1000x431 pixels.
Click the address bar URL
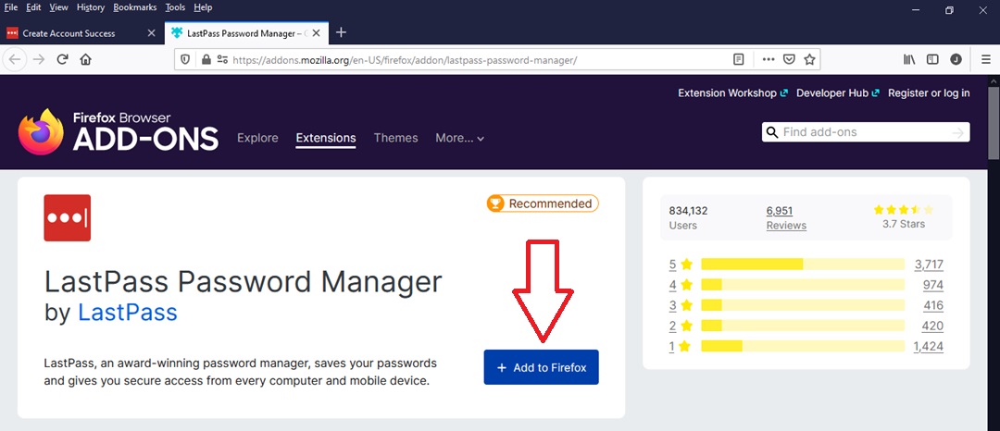(405, 60)
